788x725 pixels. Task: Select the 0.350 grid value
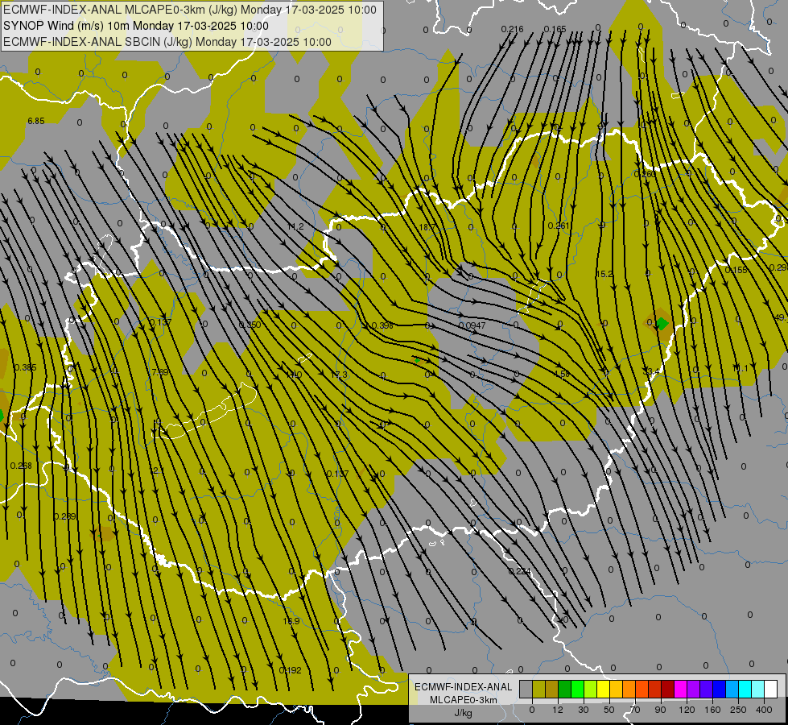(250, 325)
